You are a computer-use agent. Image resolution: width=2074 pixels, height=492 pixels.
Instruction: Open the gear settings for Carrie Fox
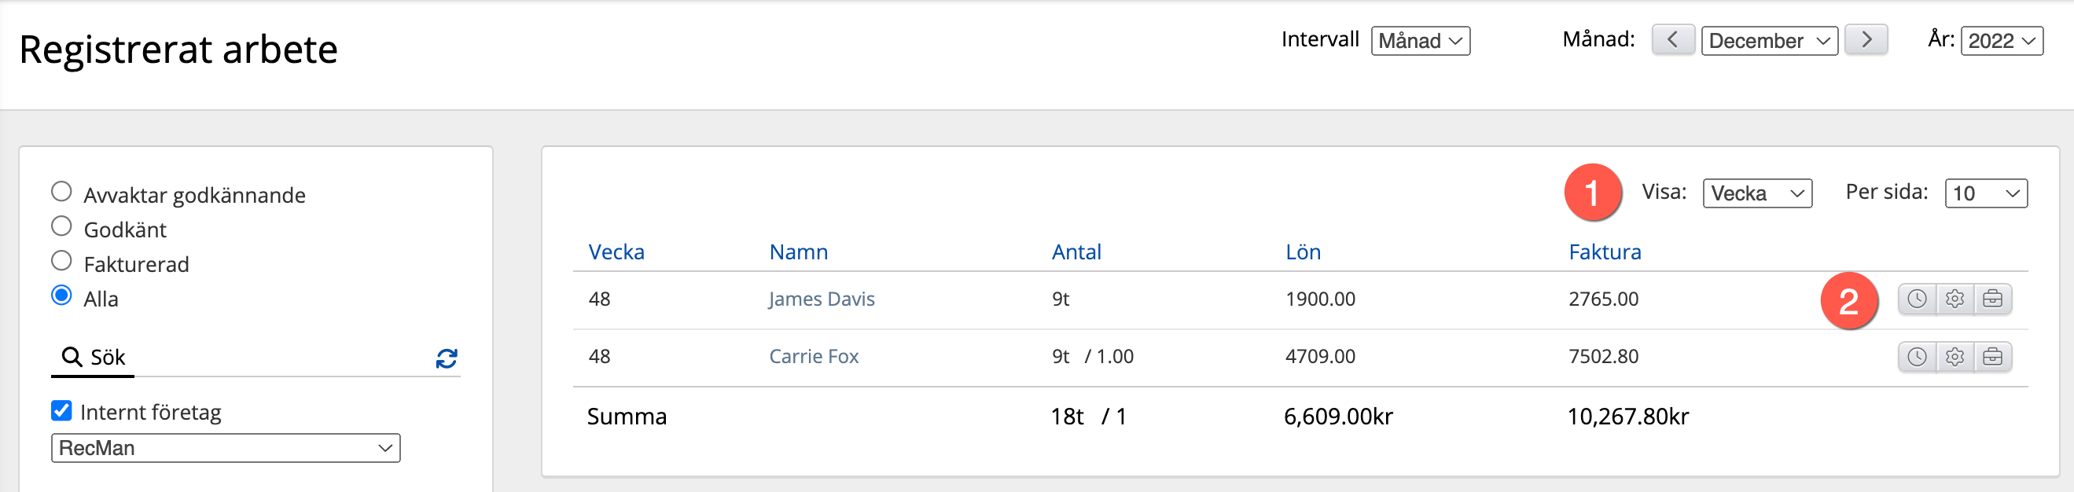point(1954,357)
